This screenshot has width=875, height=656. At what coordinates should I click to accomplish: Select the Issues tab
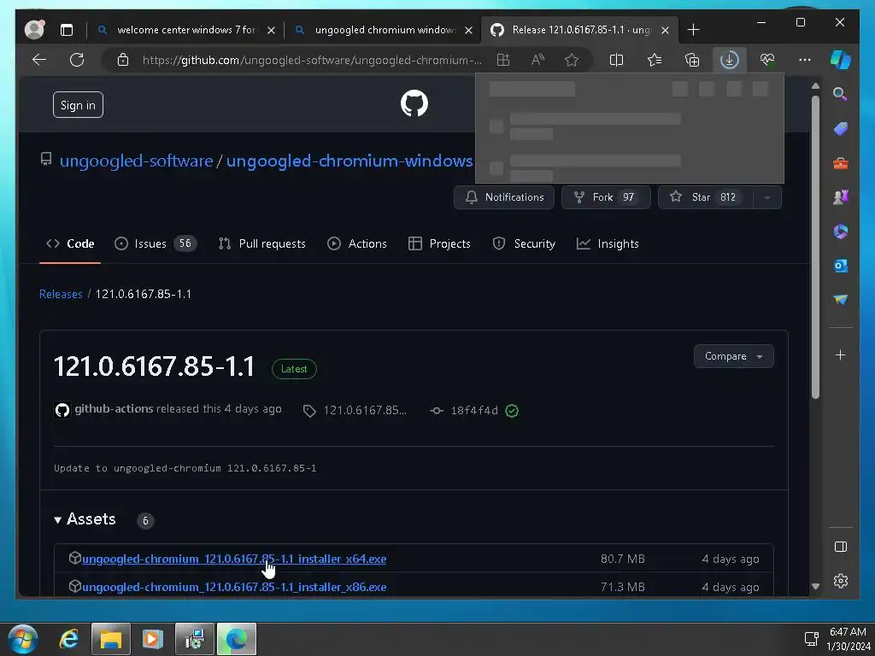(x=156, y=243)
